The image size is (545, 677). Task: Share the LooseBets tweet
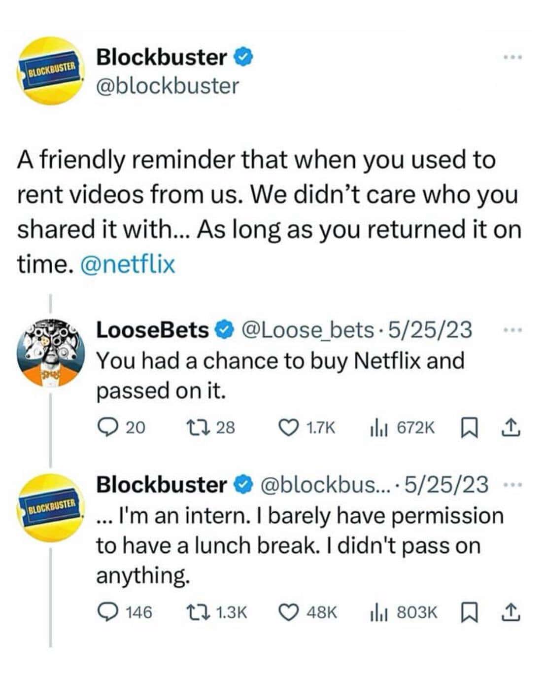click(512, 428)
